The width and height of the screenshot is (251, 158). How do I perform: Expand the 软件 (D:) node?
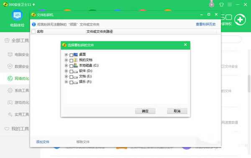pos(66,71)
